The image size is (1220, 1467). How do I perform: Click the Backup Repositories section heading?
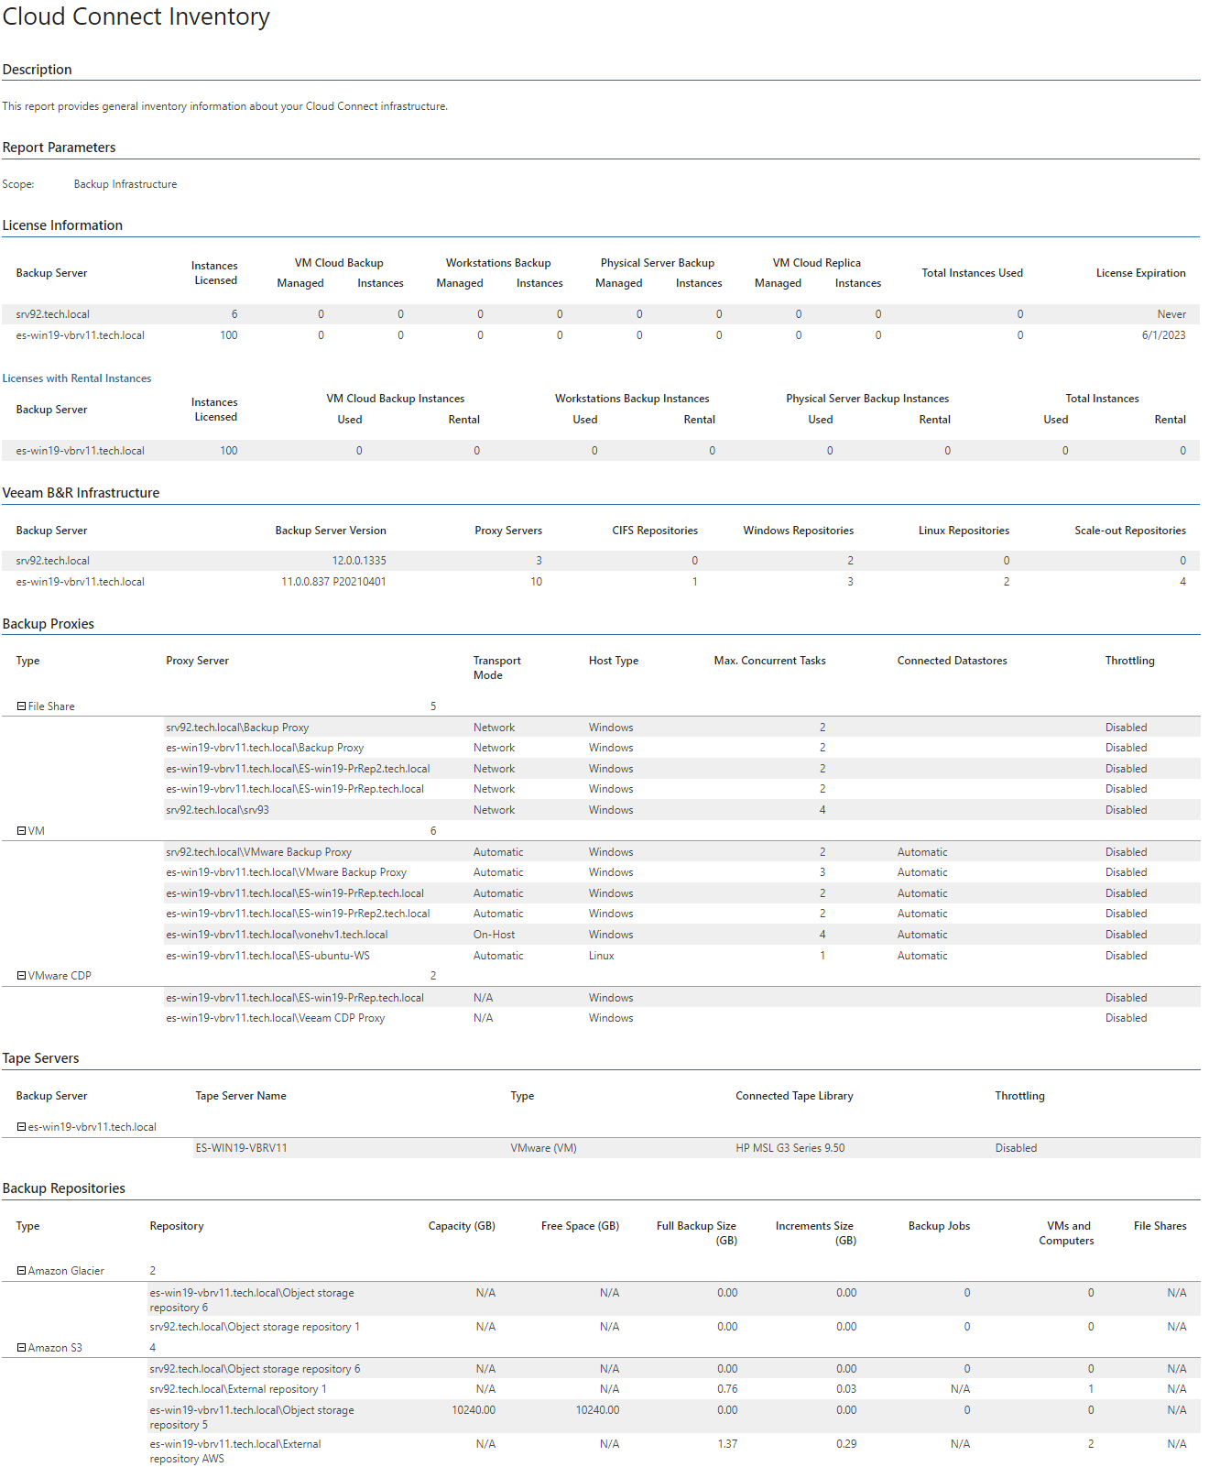point(64,1188)
